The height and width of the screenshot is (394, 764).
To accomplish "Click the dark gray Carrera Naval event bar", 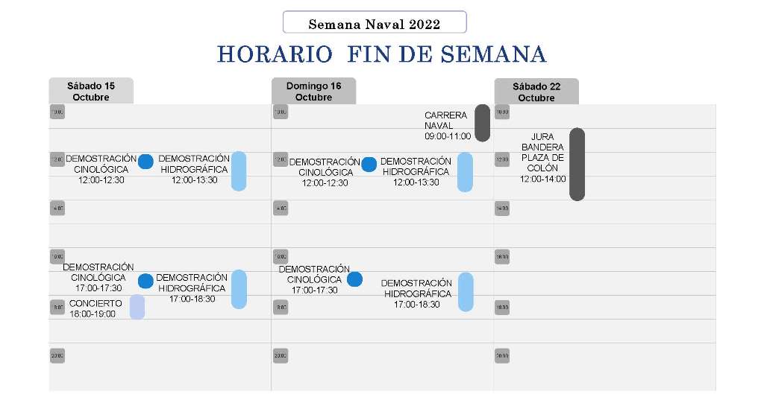I will (483, 123).
